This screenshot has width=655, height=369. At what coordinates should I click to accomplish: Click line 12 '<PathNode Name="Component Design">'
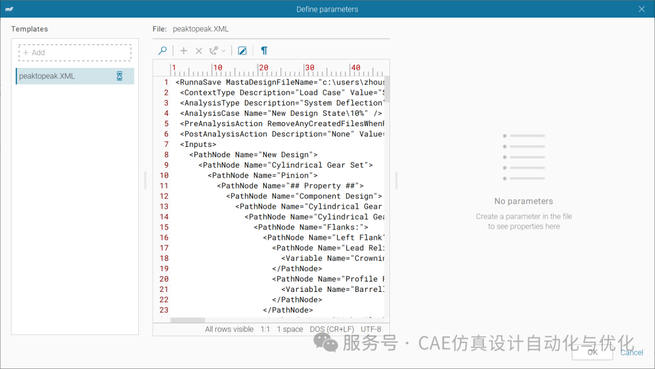(x=304, y=196)
